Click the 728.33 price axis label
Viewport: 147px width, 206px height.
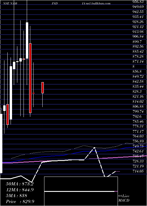(138, 161)
